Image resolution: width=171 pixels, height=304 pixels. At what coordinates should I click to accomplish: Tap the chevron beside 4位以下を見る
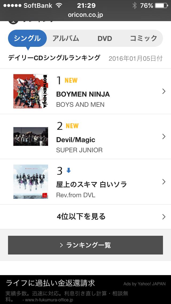(164, 216)
